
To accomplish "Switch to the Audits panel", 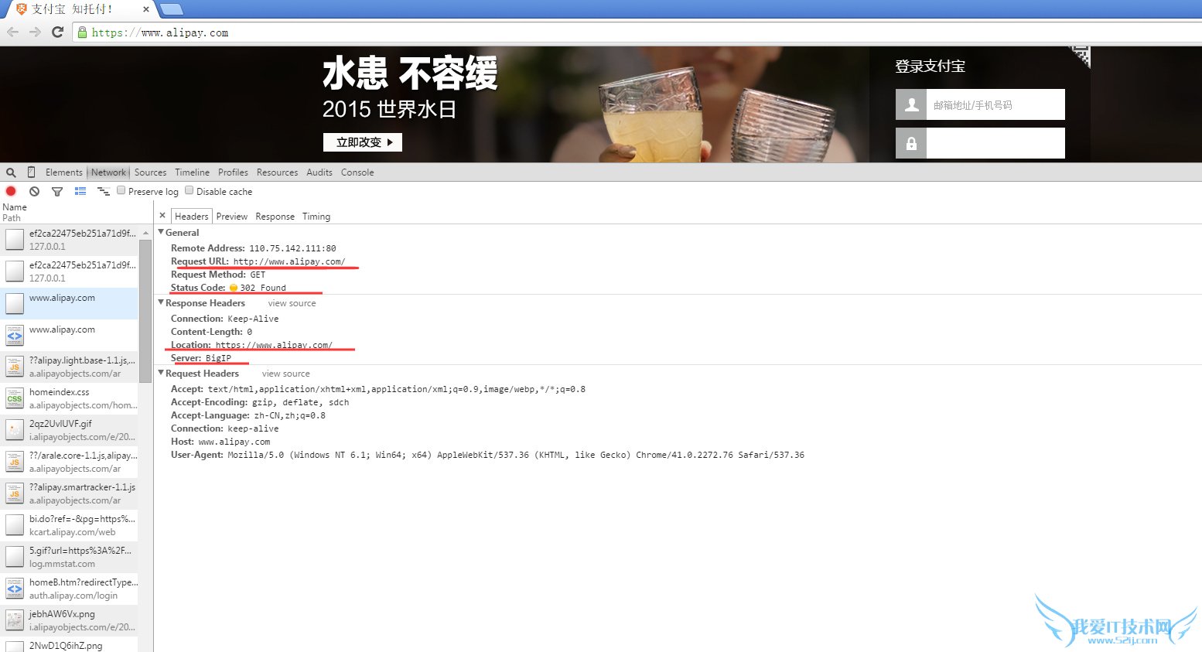I will pyautogui.click(x=319, y=172).
